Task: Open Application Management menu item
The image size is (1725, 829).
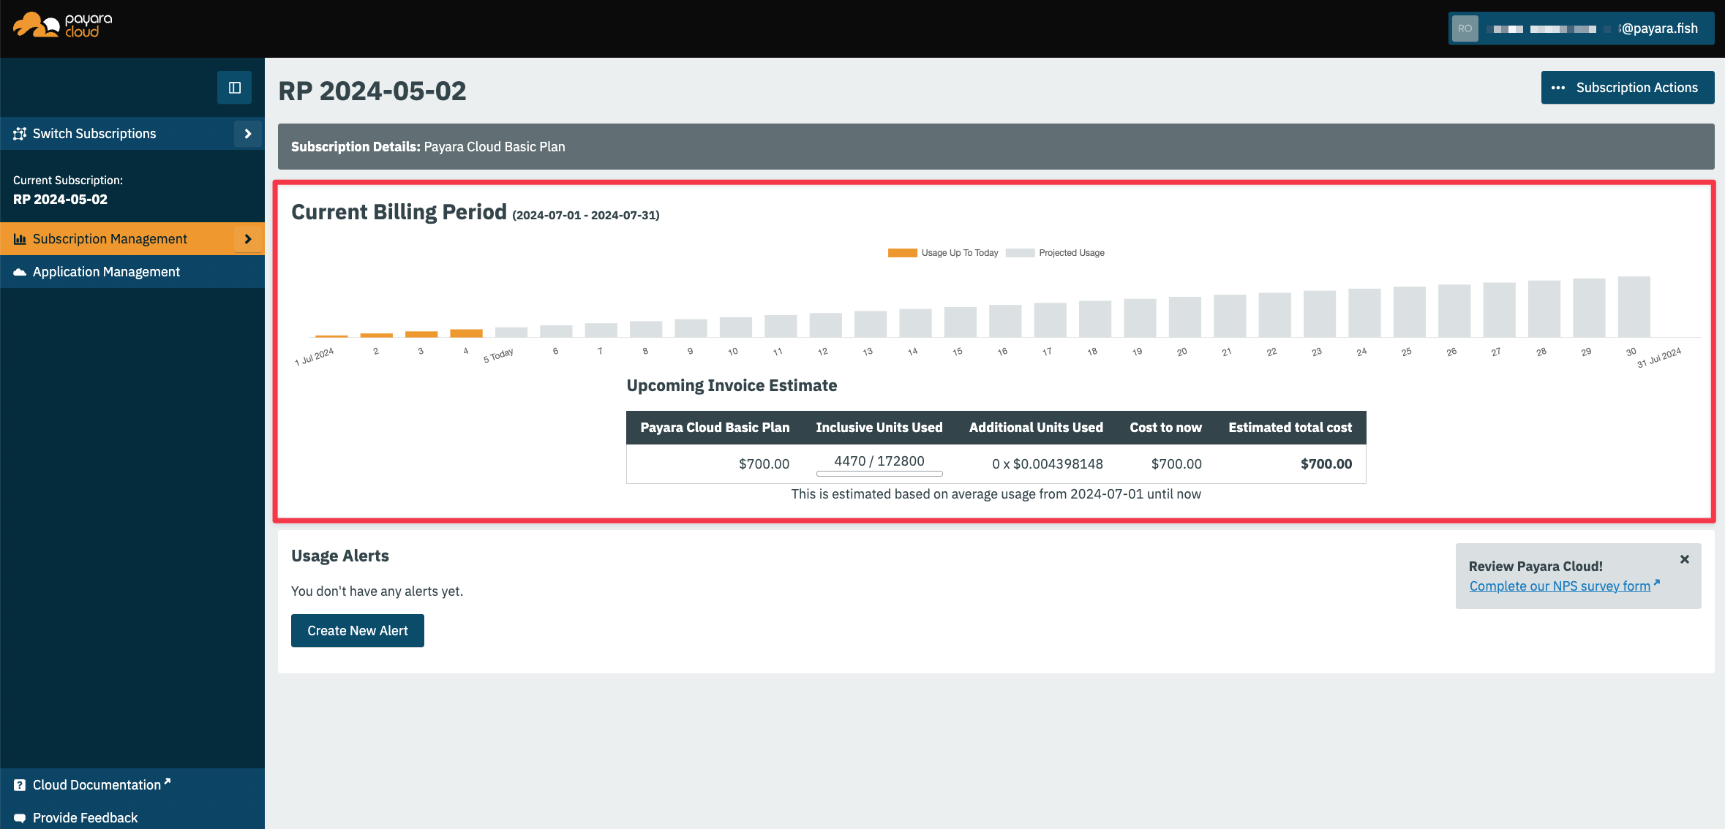Action: pos(106,272)
